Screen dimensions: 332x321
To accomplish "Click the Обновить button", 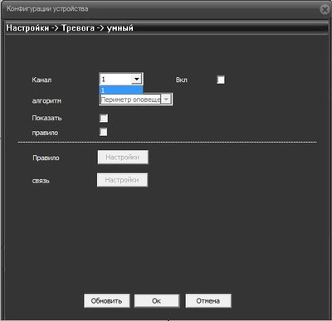I will [107, 301].
